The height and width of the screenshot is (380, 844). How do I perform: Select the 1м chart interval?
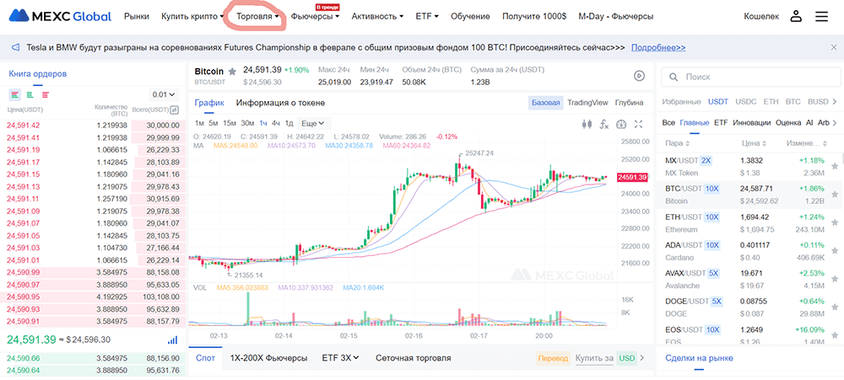pos(200,123)
